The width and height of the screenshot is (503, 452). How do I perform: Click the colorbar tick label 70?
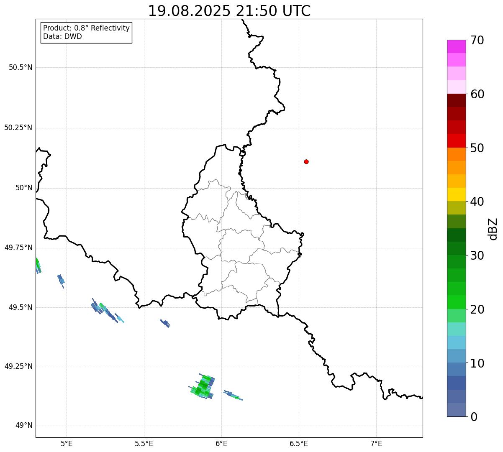(477, 40)
